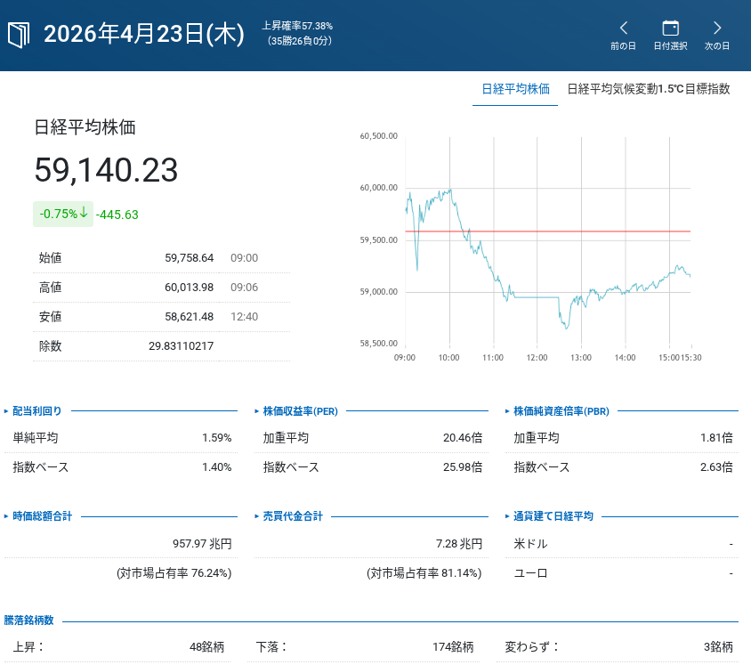
Task: Click the triangle marker beside 時価総額合計
Action: 6,516
